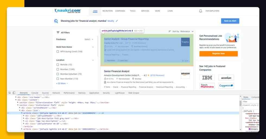Tick the Navi Mumbai (115) checkbox
The image size is (266, 139).
58,79
